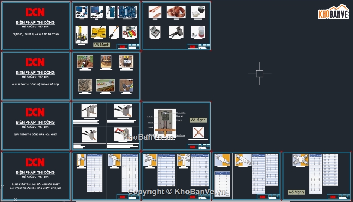Select cross weld image on last sheet
Viewport: 353px width, 202px height.
tap(301, 160)
